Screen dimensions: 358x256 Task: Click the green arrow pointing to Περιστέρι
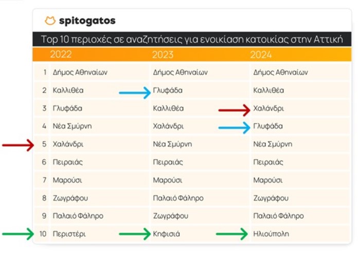coord(18,234)
